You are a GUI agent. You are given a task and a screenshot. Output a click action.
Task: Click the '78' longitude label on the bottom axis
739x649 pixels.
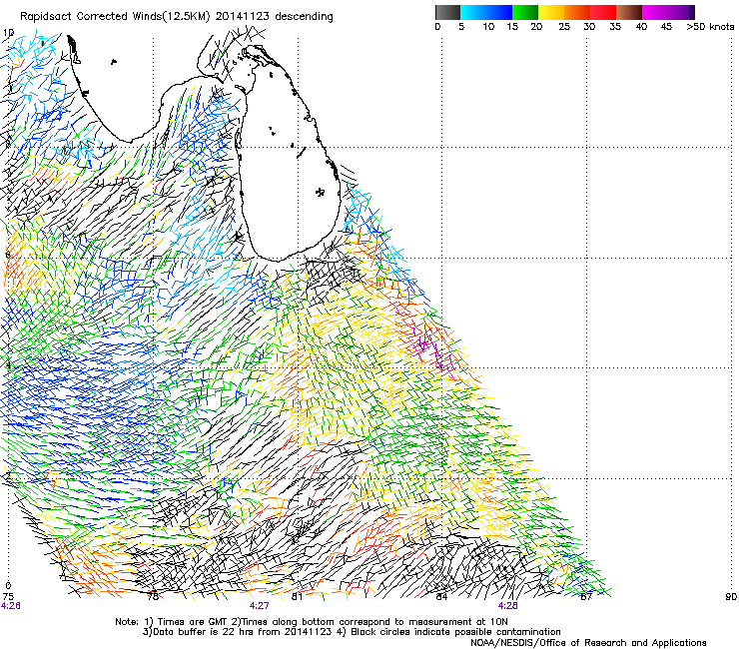[153, 596]
